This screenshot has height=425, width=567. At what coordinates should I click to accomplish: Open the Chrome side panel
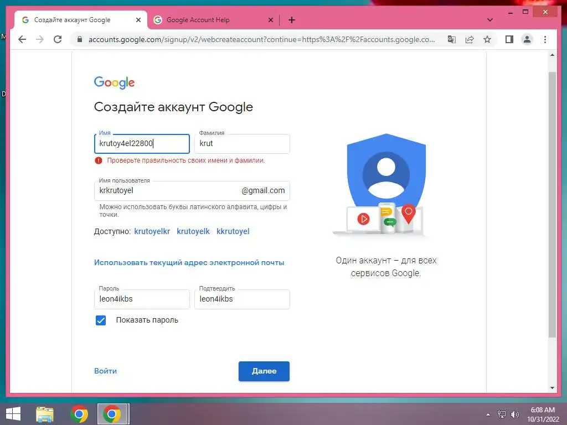pyautogui.click(x=509, y=39)
